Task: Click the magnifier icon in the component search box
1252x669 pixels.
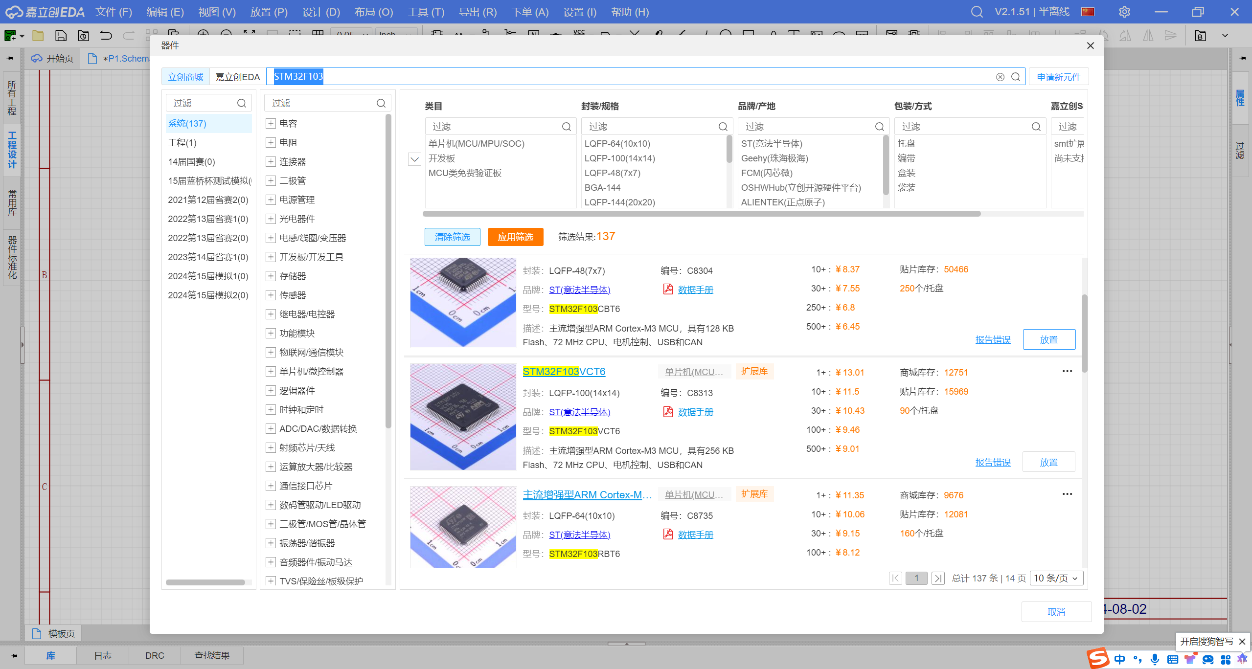Action: 1016,77
